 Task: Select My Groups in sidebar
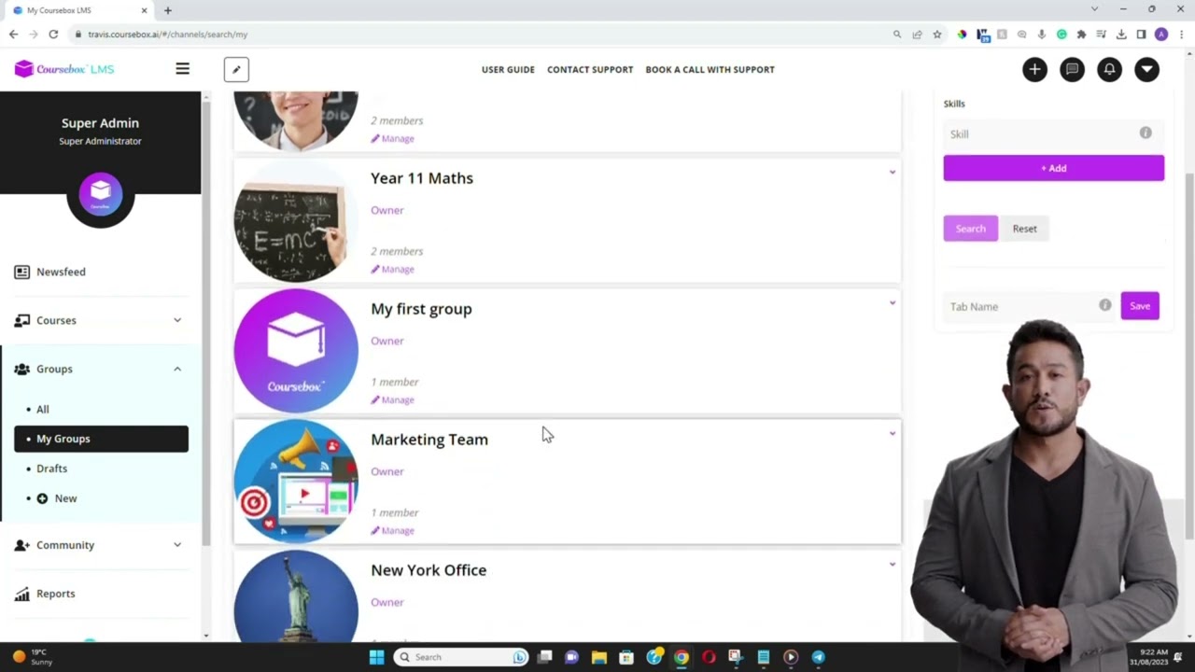[101, 439]
